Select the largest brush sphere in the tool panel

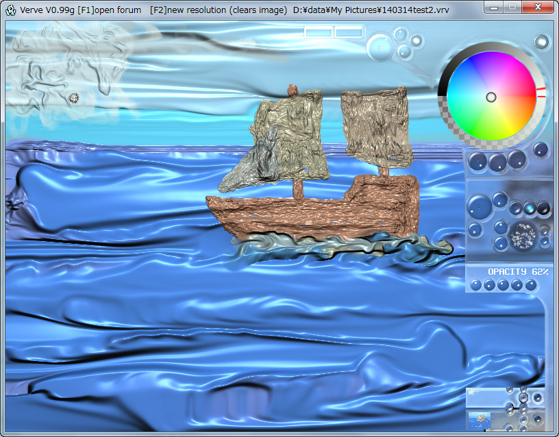pos(479,206)
